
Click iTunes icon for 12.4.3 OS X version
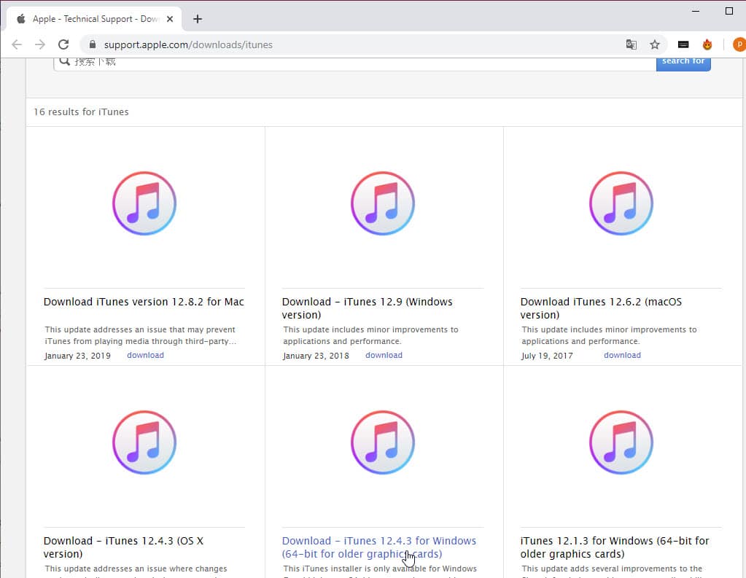click(144, 442)
